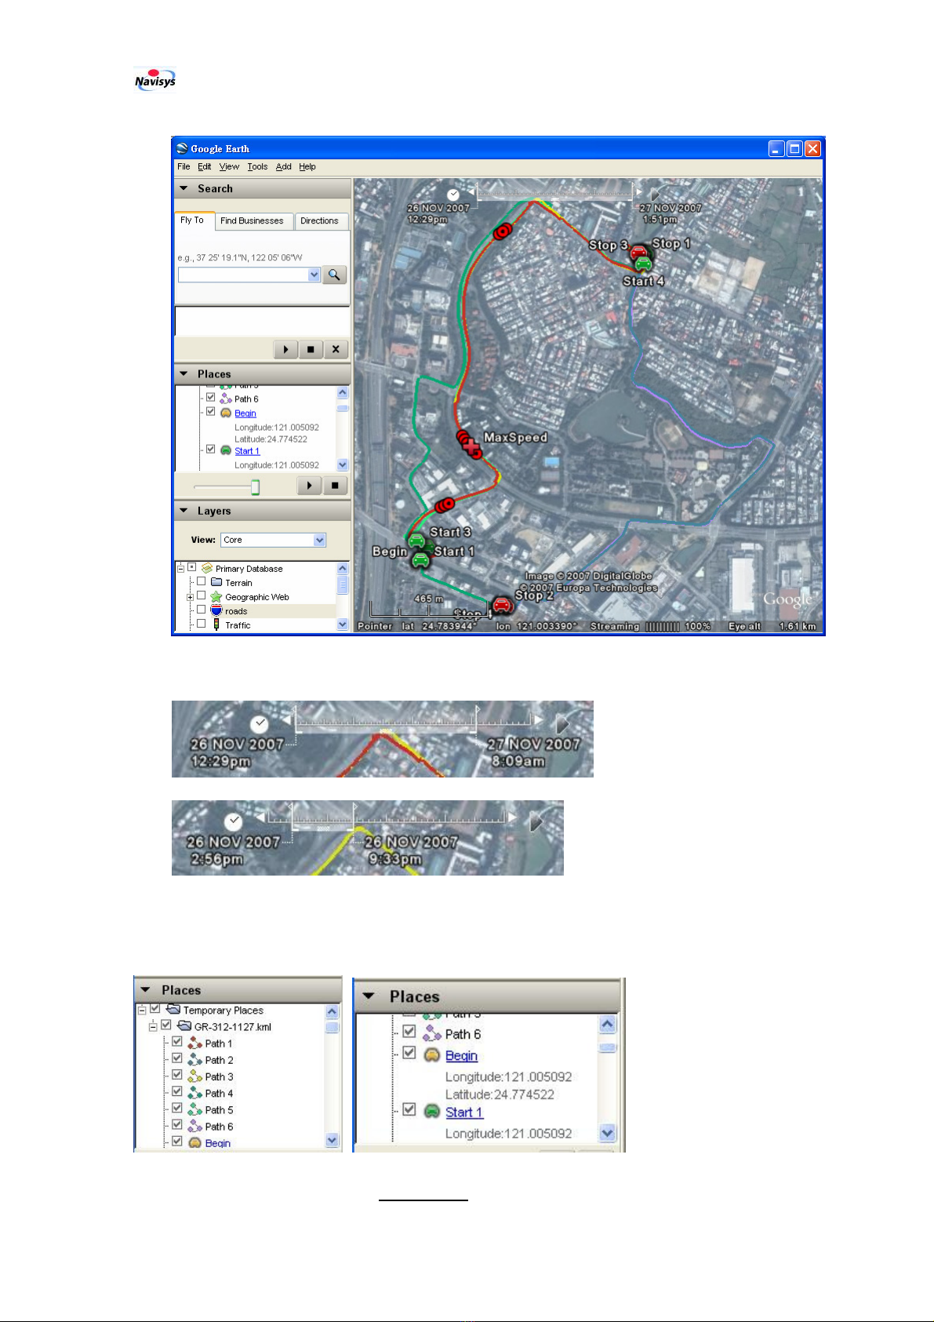The image size is (934, 1322).
Task: Click the Path 2 icon in the Temporary Places tree
Action: point(194,1059)
